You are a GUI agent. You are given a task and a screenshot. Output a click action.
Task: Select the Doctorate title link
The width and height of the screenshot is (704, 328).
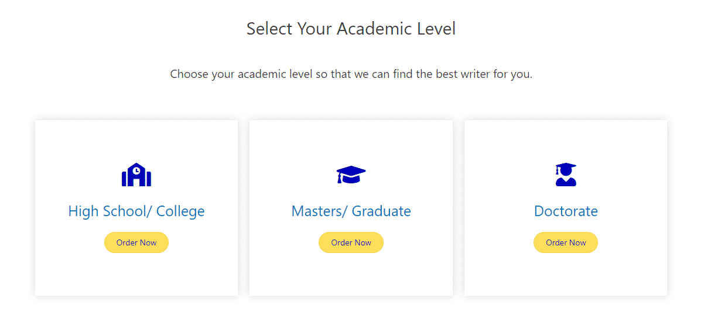[x=566, y=211]
